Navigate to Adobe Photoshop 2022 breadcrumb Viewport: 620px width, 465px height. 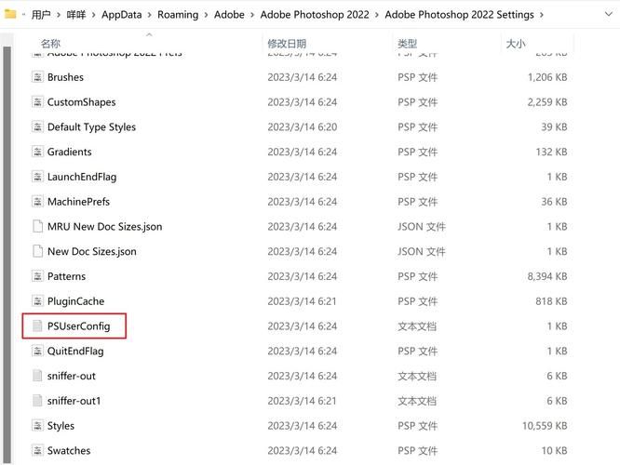[x=315, y=15]
